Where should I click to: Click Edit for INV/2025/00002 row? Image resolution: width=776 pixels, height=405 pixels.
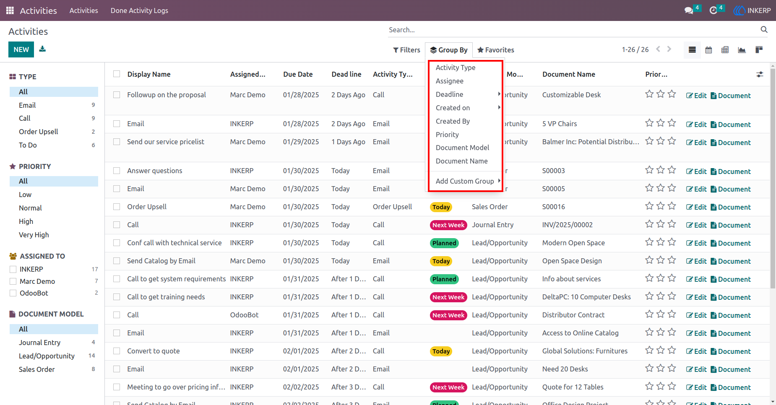(x=696, y=225)
